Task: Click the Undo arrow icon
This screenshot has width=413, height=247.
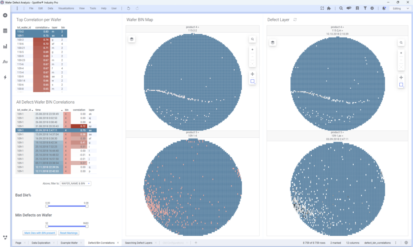Action: [x=128, y=8]
